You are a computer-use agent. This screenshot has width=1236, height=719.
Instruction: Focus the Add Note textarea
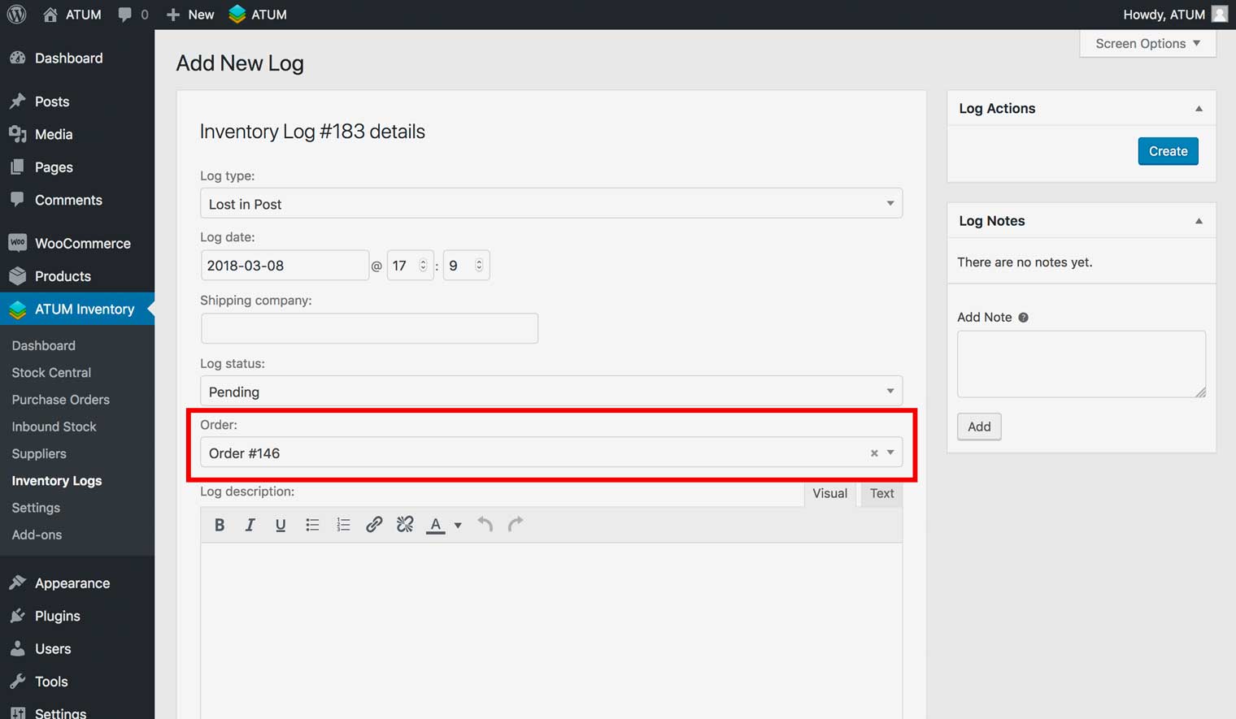point(1081,364)
